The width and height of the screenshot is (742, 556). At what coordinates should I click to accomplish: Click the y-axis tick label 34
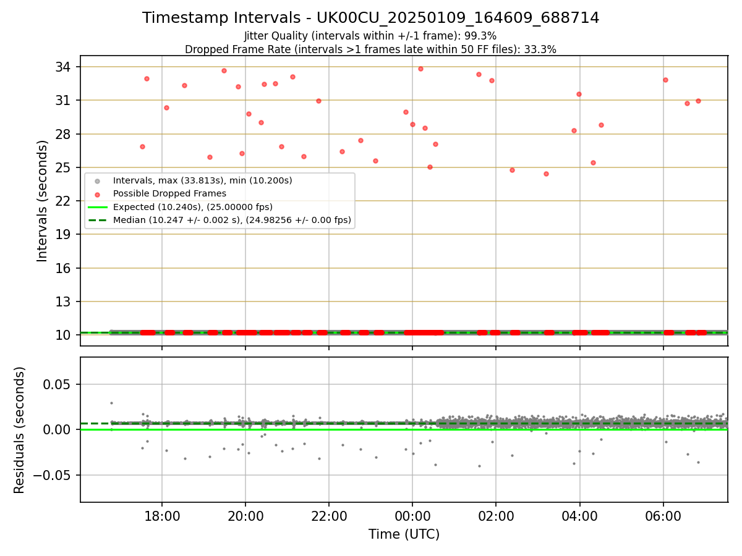pos(64,67)
